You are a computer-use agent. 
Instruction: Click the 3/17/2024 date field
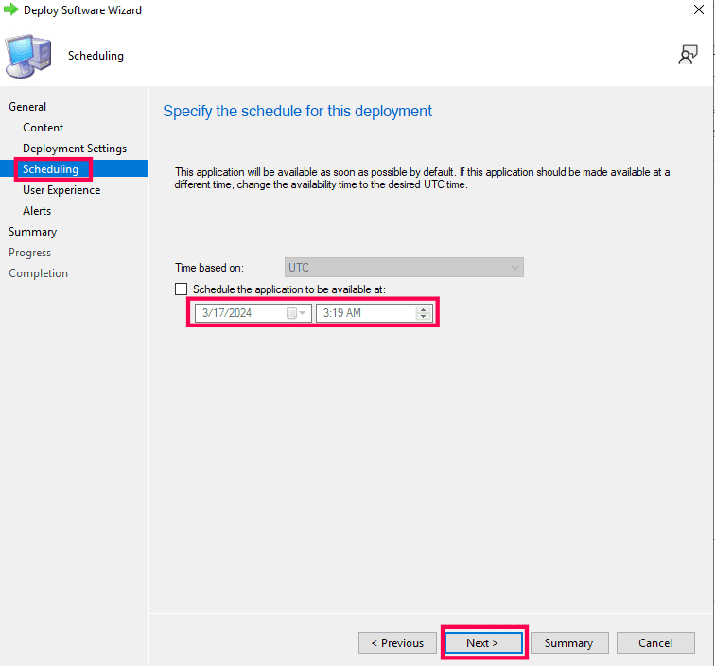(x=253, y=313)
